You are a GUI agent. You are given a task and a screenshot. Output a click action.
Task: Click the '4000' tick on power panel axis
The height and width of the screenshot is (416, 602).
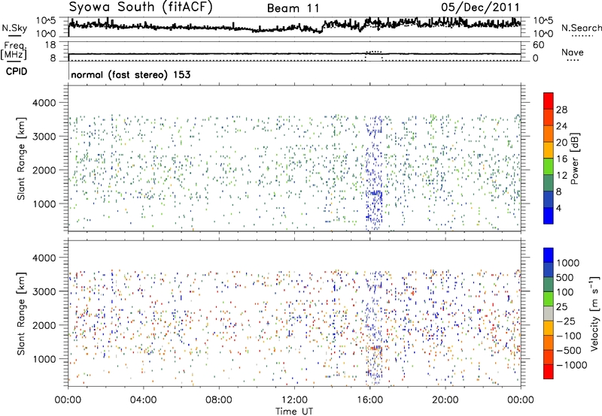(44, 103)
